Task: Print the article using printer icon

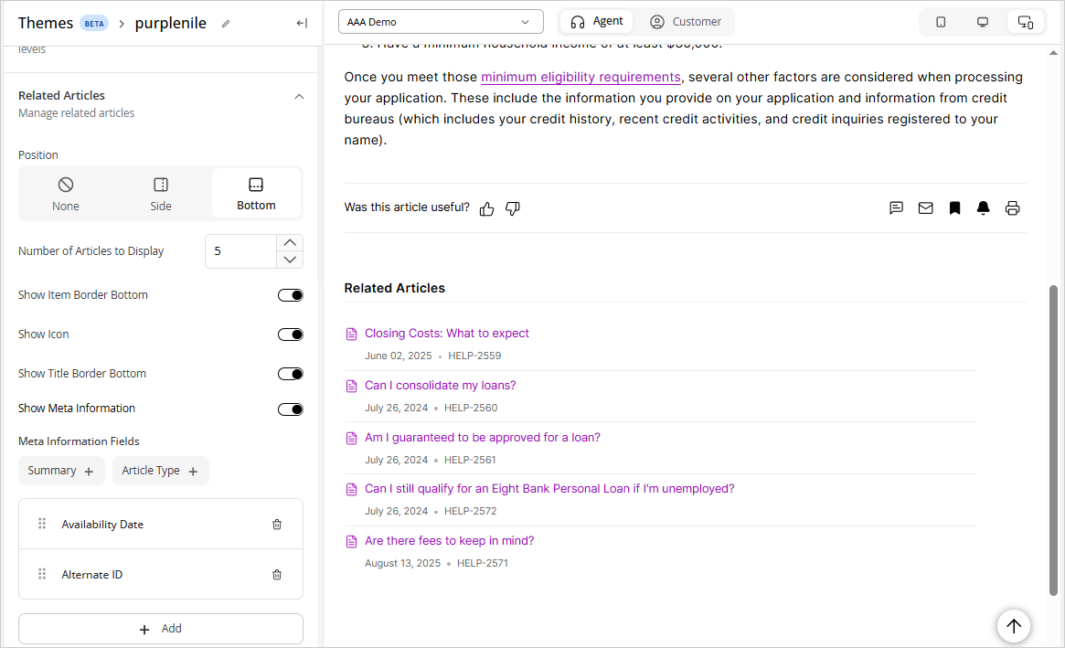Action: coord(1012,208)
